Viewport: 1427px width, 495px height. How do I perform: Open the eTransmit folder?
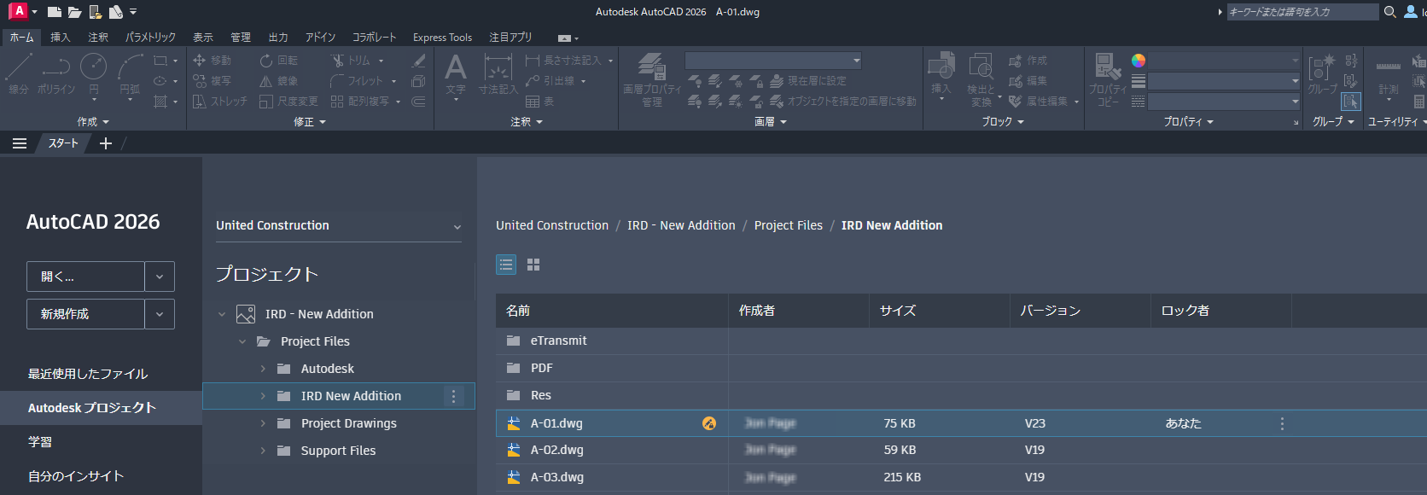click(559, 341)
